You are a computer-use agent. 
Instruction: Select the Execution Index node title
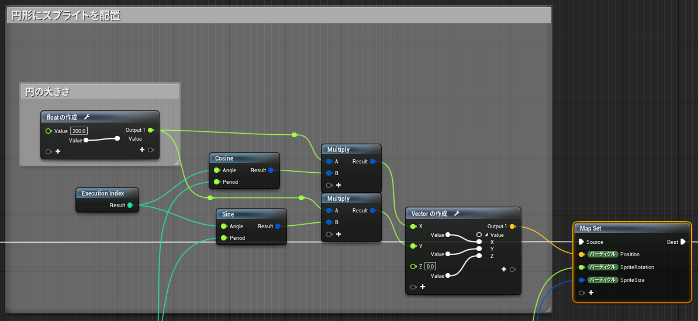tap(103, 193)
